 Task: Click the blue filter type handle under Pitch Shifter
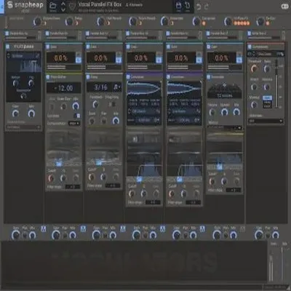tap(59, 164)
